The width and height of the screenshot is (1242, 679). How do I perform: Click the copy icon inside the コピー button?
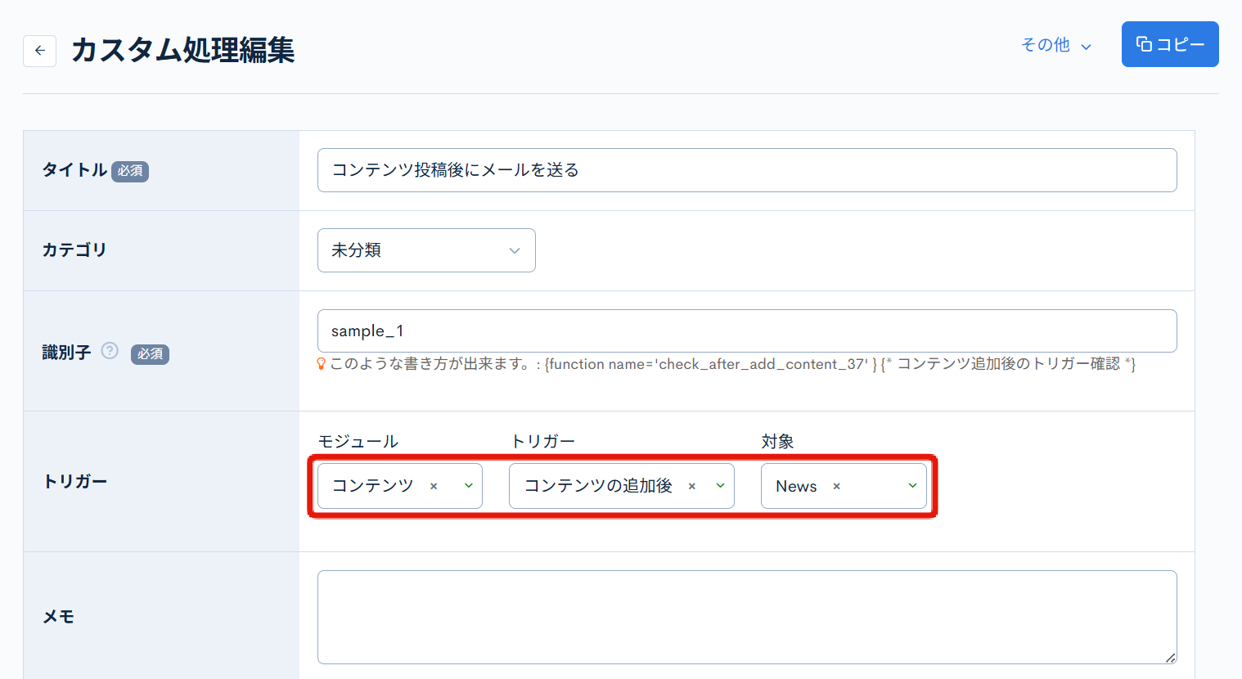(x=1145, y=44)
